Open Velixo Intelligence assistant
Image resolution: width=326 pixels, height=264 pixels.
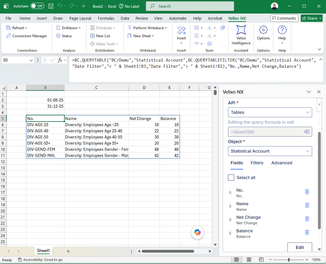pyautogui.click(x=241, y=35)
